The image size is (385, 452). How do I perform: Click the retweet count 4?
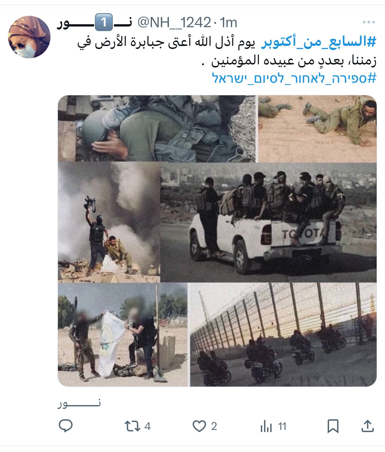147,426
